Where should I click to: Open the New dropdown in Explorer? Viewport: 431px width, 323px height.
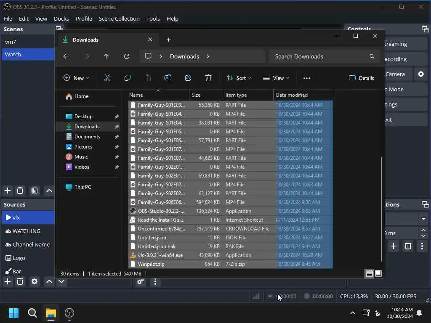[x=76, y=78]
